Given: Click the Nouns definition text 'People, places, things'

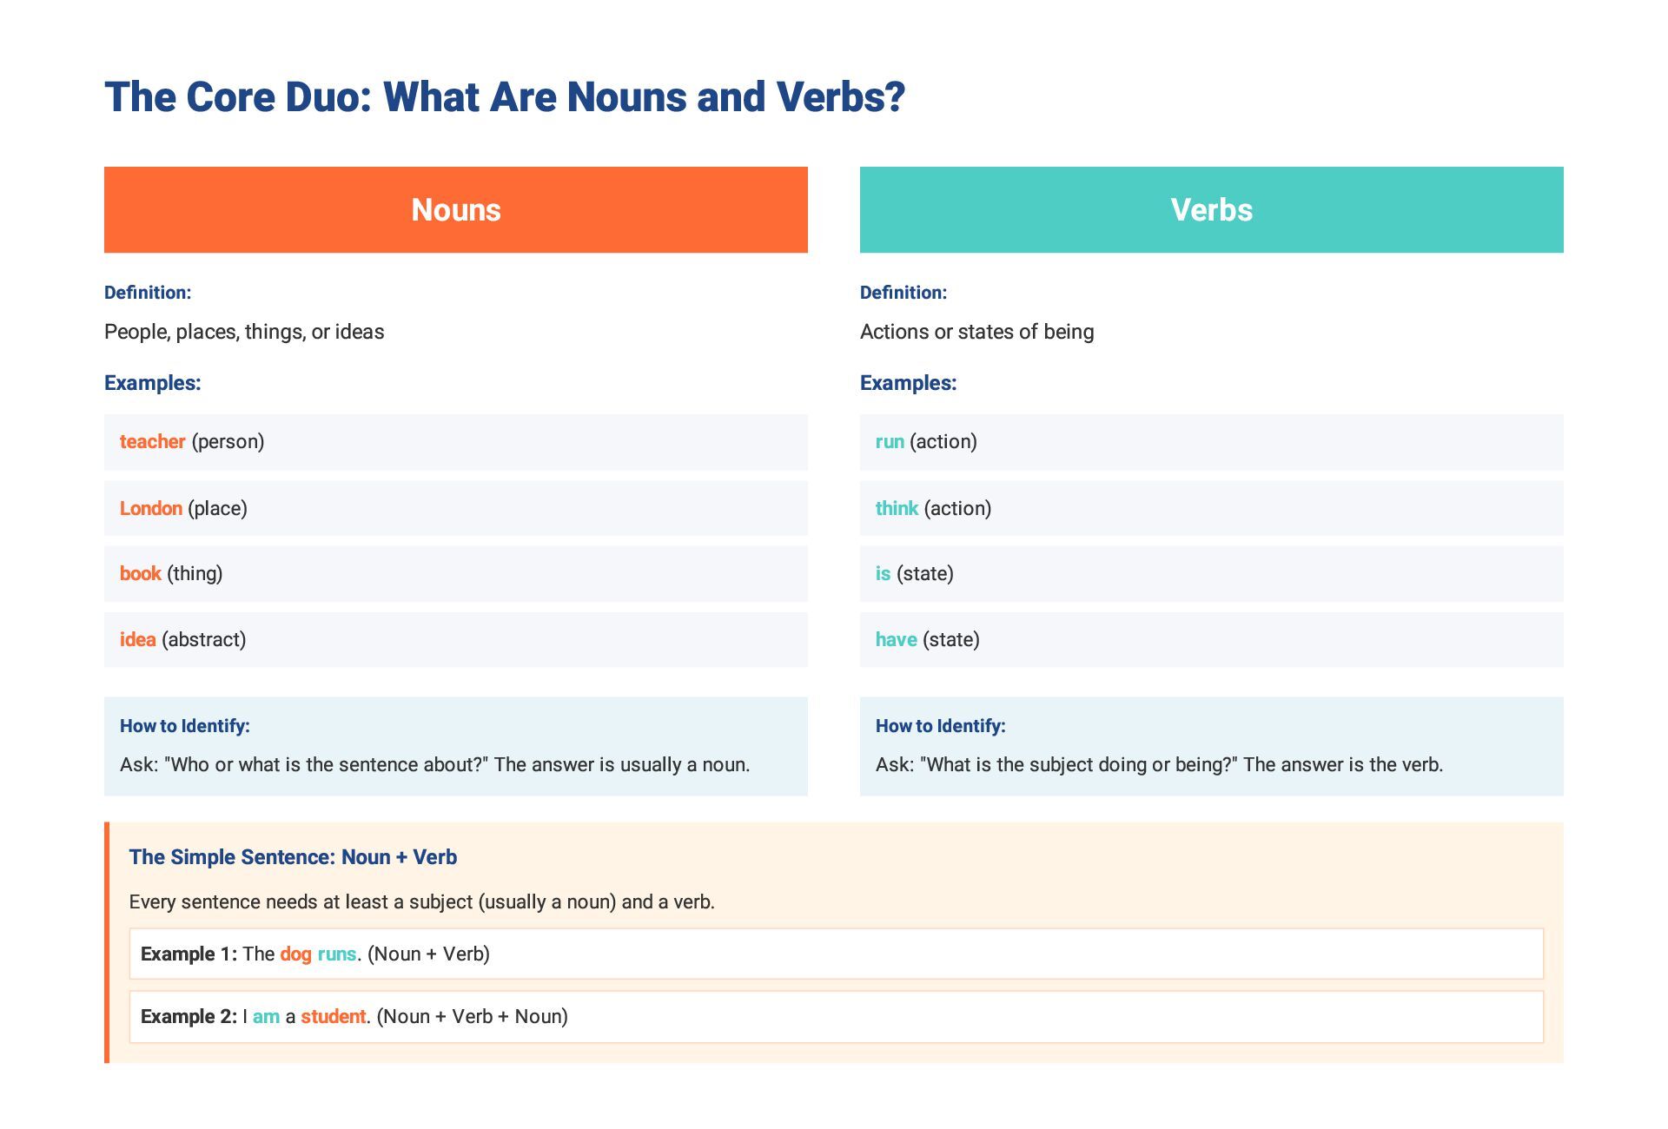Looking at the screenshot, I should coord(244,332).
